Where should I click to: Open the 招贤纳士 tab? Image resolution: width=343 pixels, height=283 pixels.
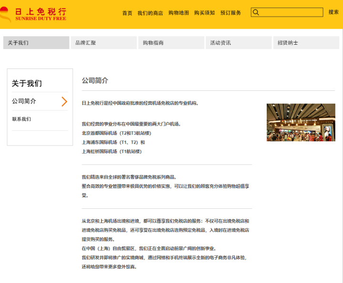305,43
